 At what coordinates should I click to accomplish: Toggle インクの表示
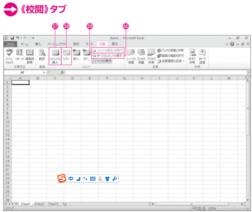(x=102, y=61)
